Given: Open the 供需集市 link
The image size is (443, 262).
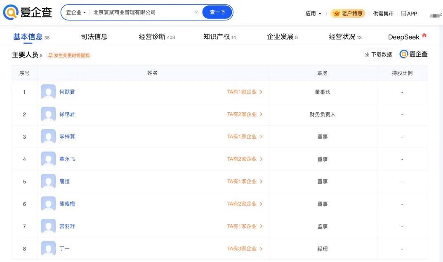Looking at the screenshot, I should click(383, 14).
